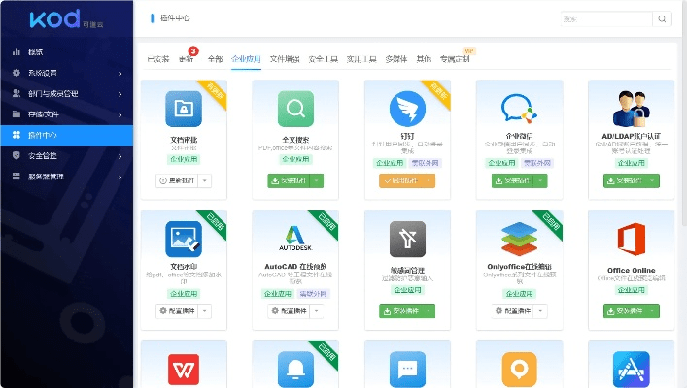Click the 存储/文件 folder sidebar icon
The width and height of the screenshot is (687, 388).
[17, 114]
